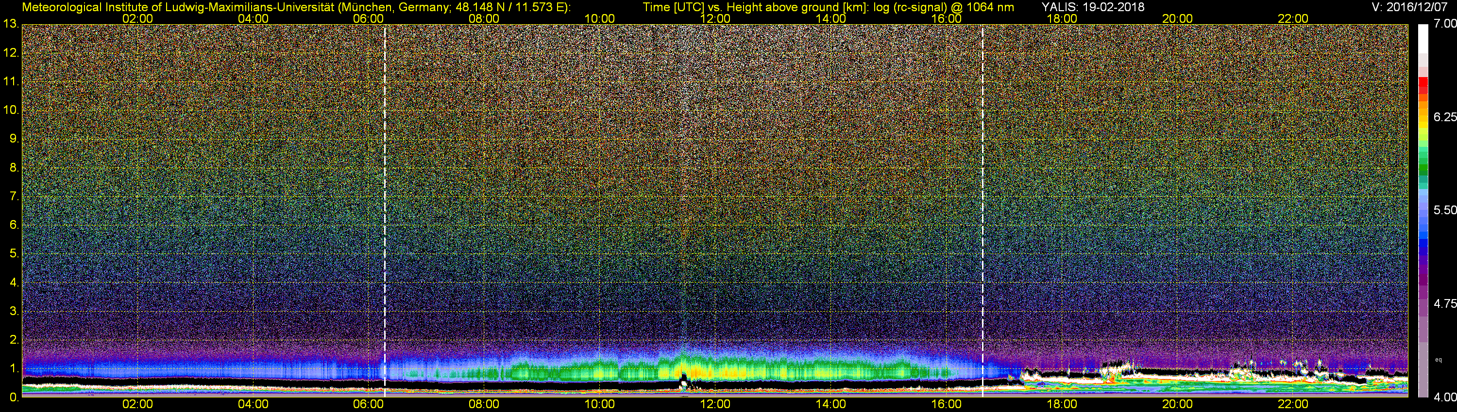The image size is (1457, 412).
Task: Click the 13 km height axis label
Action: [x=11, y=24]
